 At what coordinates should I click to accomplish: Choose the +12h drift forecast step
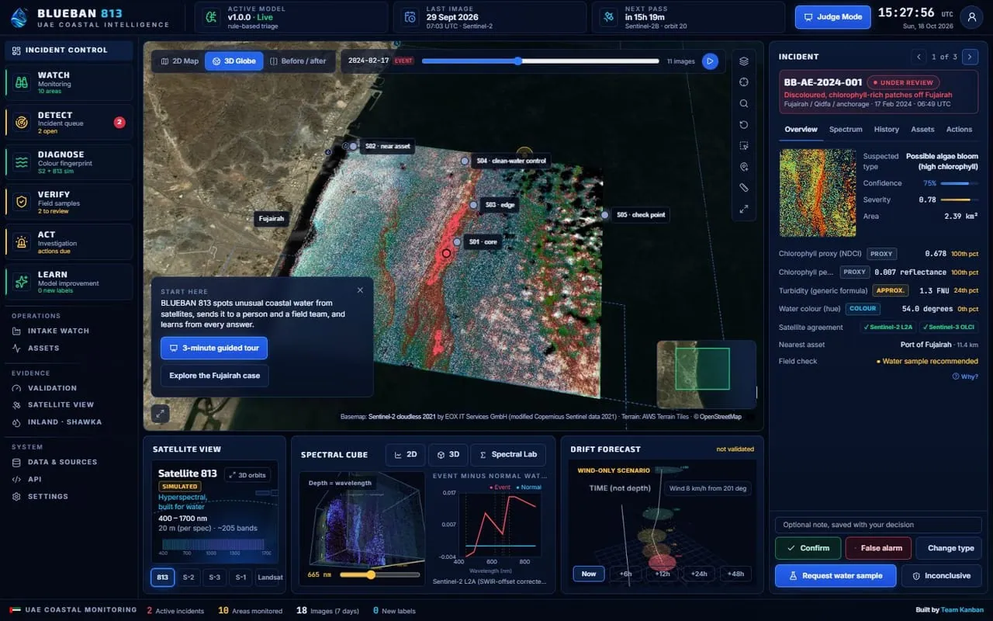point(663,574)
